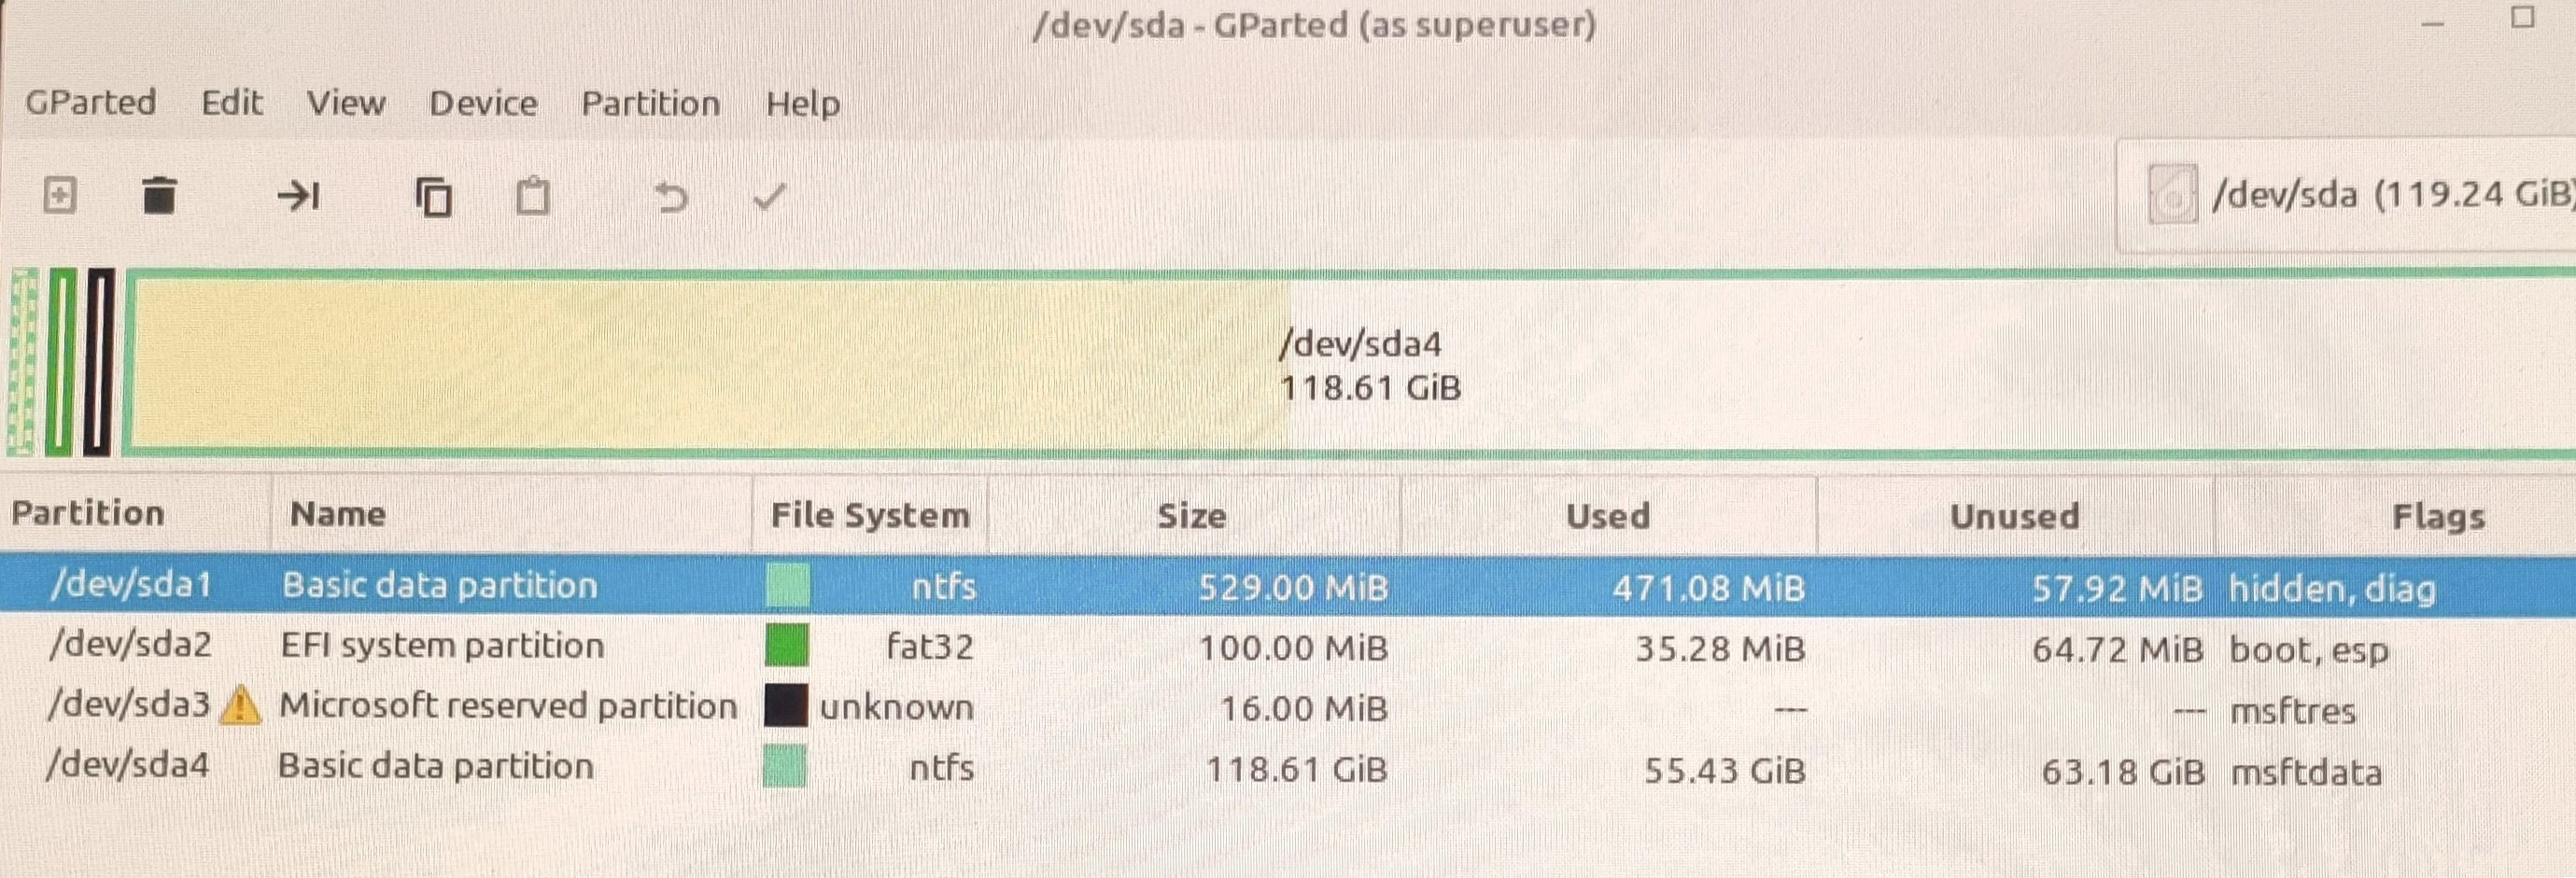Open the Device menu
The width and height of the screenshot is (2576, 878).
[483, 104]
